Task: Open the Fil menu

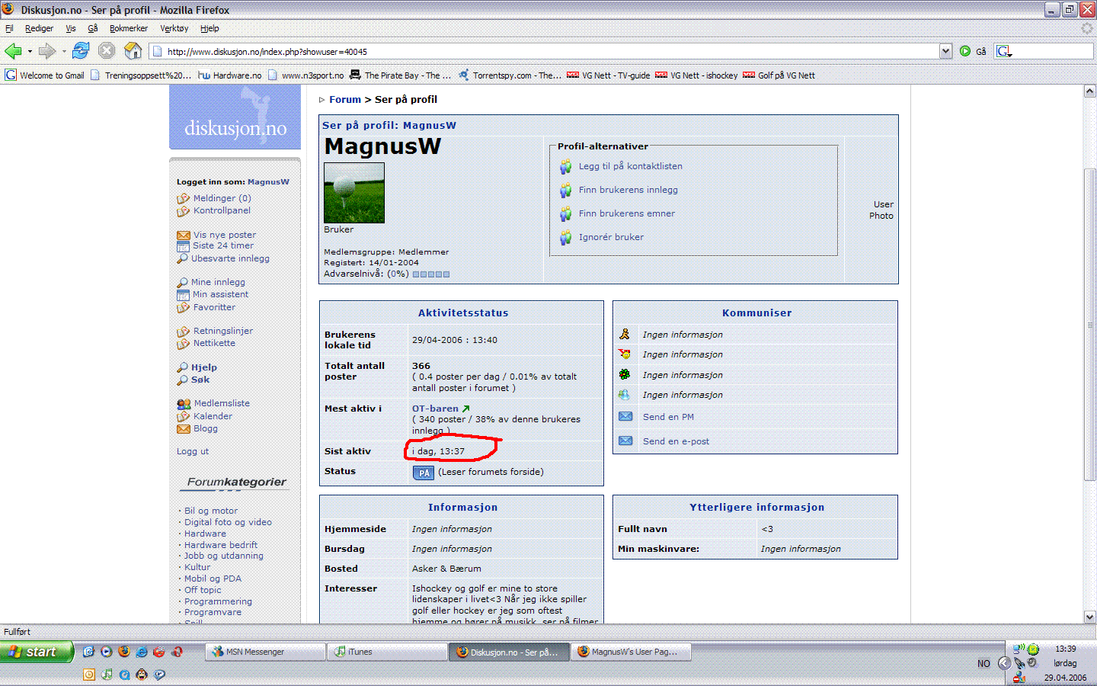Action: (x=9, y=28)
